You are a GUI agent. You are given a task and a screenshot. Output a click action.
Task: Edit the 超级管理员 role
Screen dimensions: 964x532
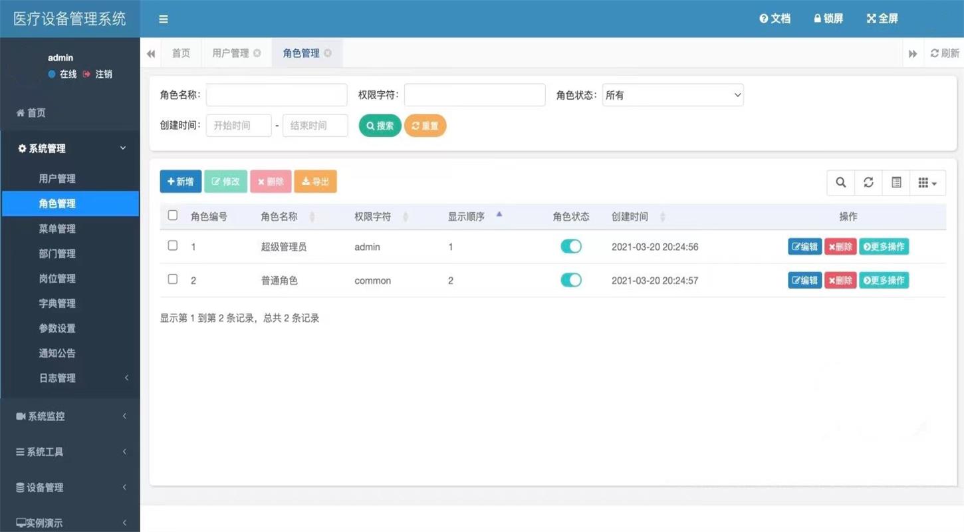(x=805, y=247)
